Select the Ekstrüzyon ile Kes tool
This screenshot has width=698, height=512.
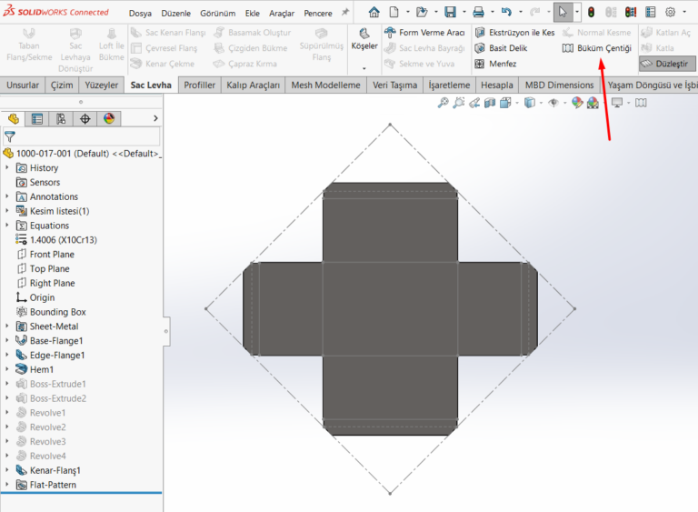[x=514, y=33]
